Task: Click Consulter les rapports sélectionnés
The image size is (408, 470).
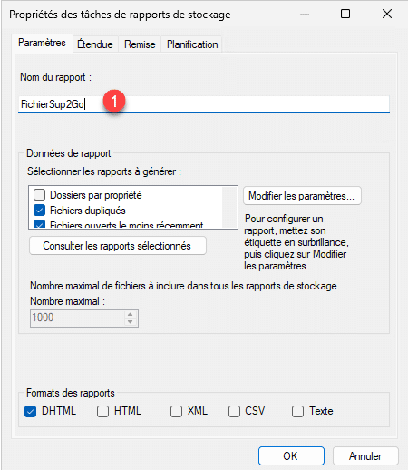Action: [118, 246]
